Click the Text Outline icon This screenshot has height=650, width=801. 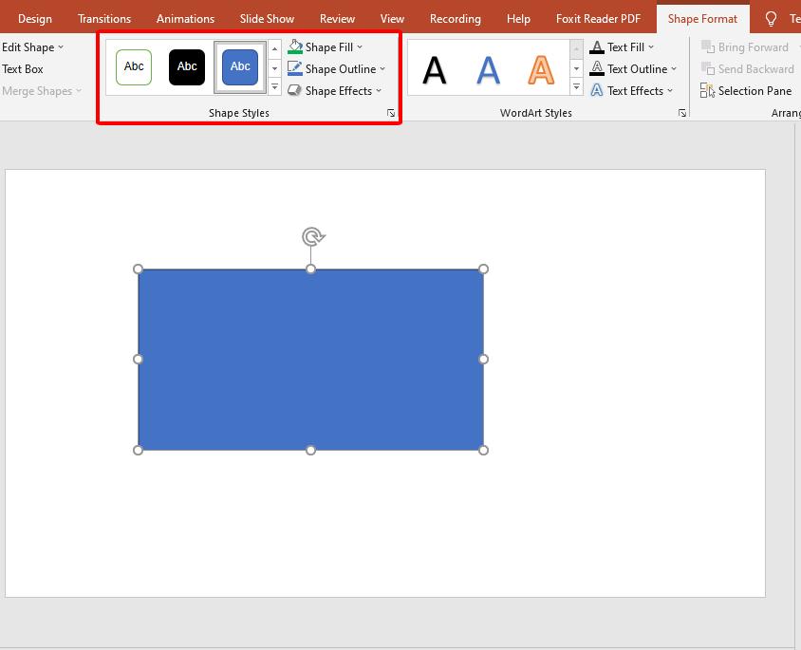point(597,68)
